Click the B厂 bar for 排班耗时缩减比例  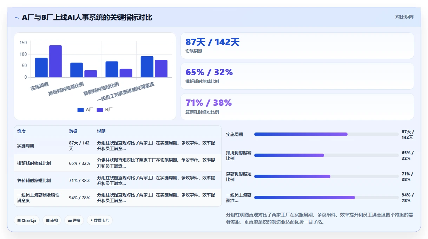point(91,74)
